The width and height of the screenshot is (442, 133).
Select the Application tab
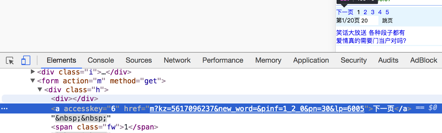click(311, 60)
